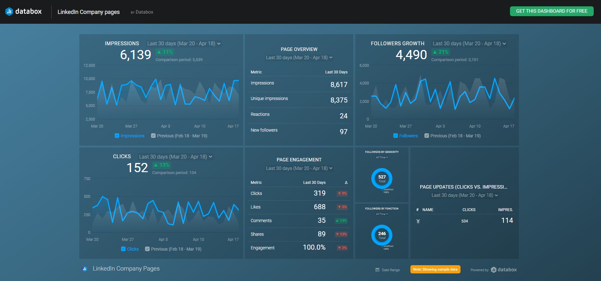Click the delta column header in Page Engagement

tap(346, 183)
